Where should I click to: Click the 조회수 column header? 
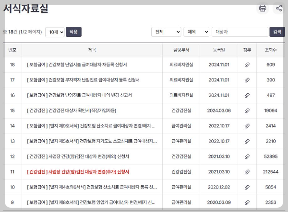pyautogui.click(x=271, y=50)
